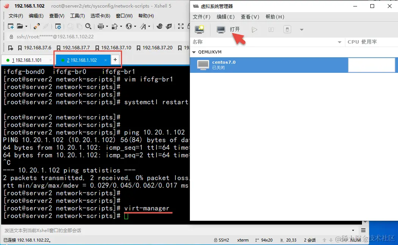Open the printer dropdown arrow in Xshell
The height and width of the screenshot is (245, 398).
pyautogui.click(x=107, y=27)
